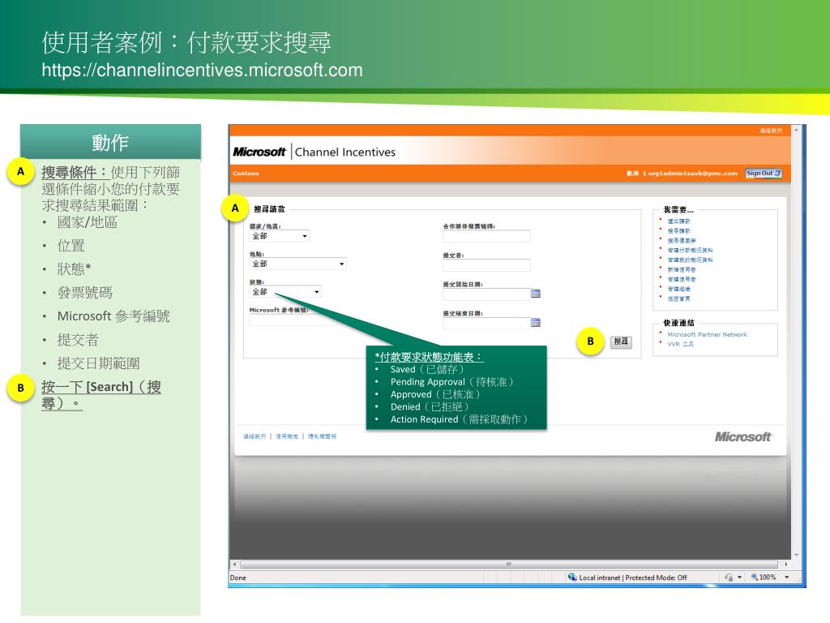The image size is (830, 623).
Task: Open the 狀態 status dropdown
Action: [x=285, y=292]
